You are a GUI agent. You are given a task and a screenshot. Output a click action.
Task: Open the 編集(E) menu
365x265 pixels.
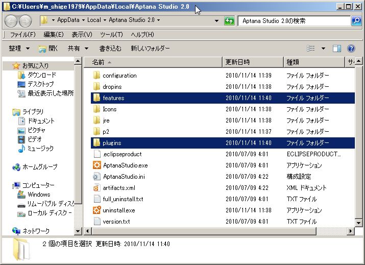54,35
